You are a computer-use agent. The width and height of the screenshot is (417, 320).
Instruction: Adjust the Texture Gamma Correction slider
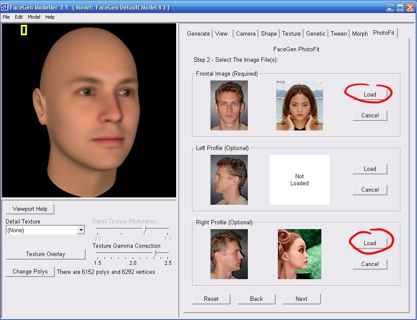(154, 253)
